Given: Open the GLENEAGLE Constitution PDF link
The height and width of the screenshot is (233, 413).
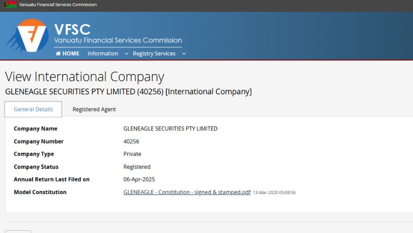Looking at the screenshot, I should coord(187,192).
